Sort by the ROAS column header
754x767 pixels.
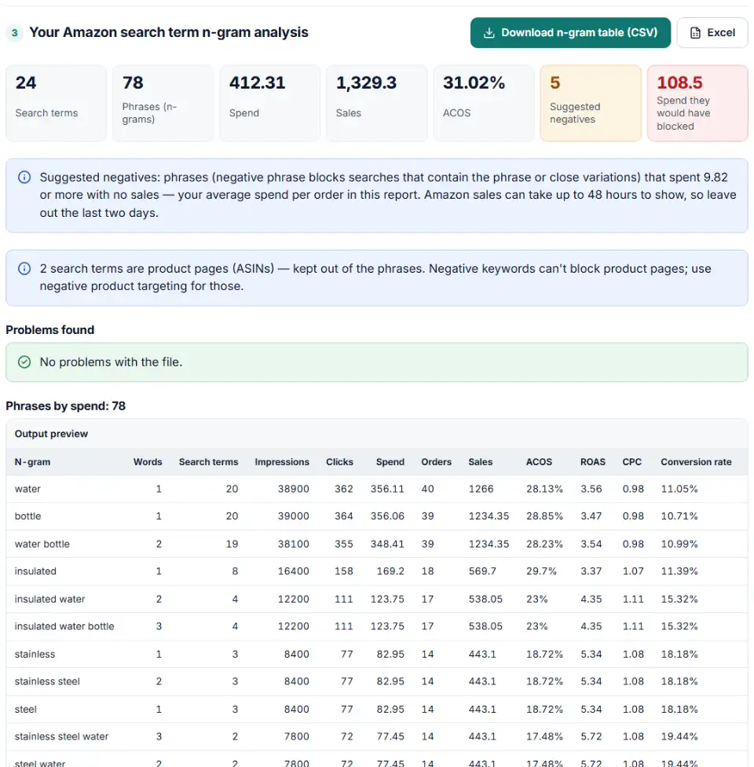(x=593, y=462)
